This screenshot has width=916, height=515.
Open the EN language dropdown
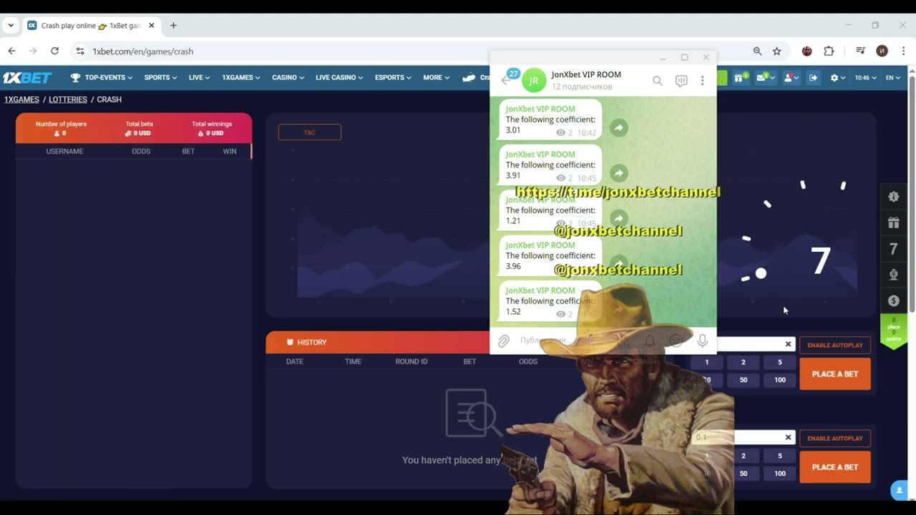click(893, 77)
